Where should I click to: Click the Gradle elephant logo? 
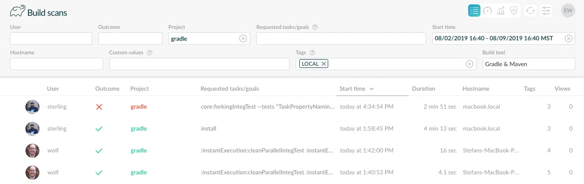click(18, 11)
